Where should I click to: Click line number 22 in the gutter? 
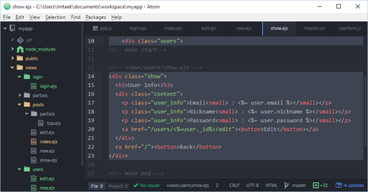91,147
